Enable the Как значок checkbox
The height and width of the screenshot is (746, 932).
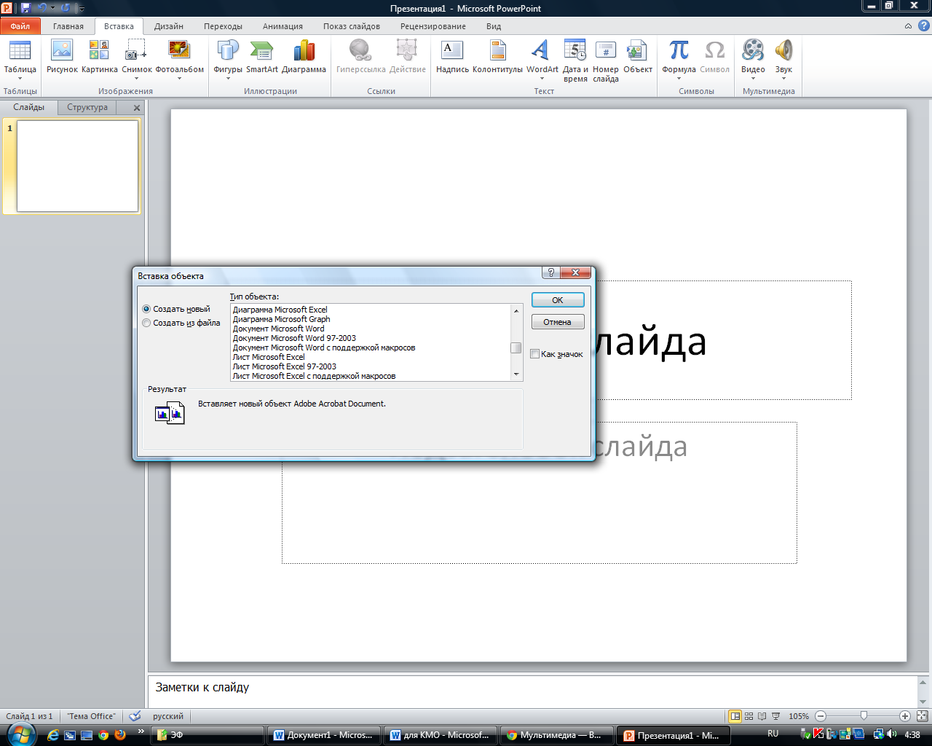click(534, 354)
